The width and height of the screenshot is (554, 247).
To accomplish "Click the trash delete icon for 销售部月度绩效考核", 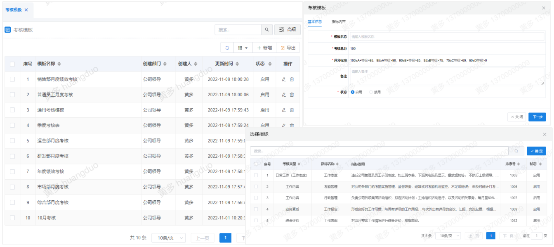I will (x=292, y=79).
